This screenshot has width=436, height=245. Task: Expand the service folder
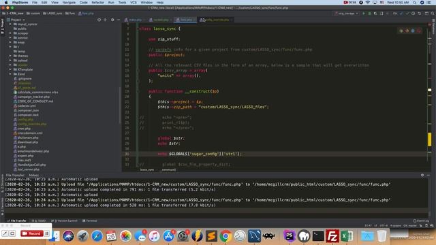(10, 38)
